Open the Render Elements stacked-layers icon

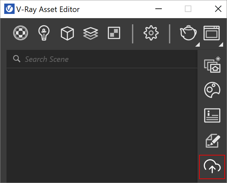[x=90, y=33]
